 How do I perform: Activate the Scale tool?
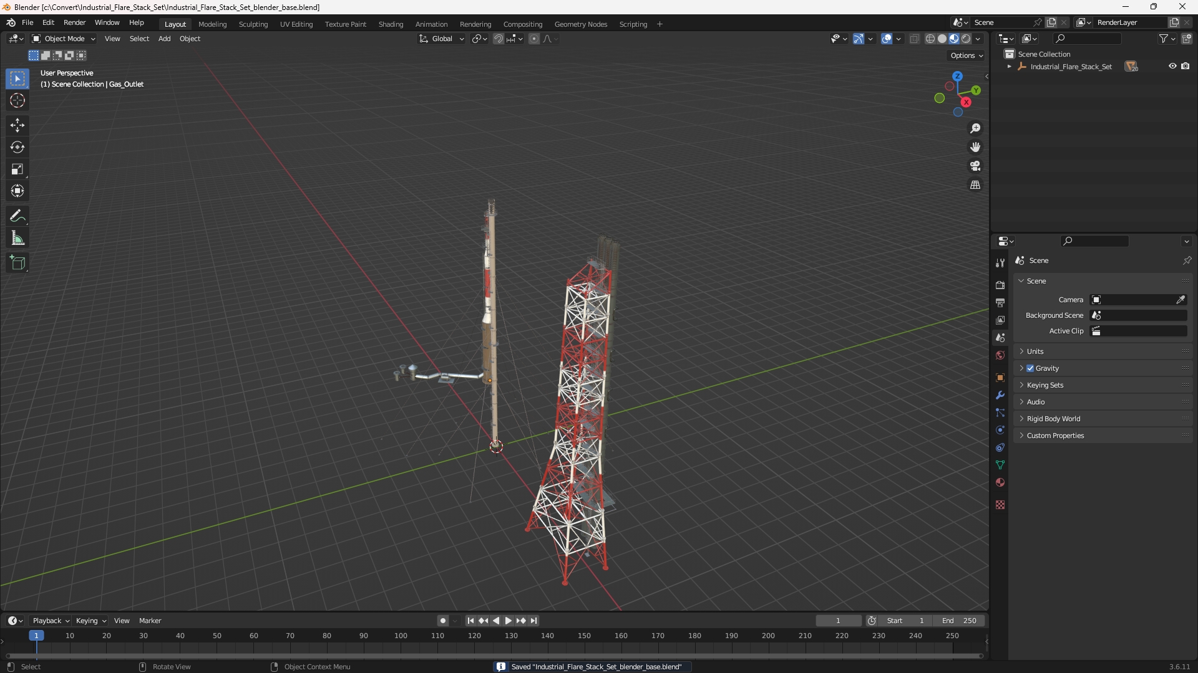[17, 169]
